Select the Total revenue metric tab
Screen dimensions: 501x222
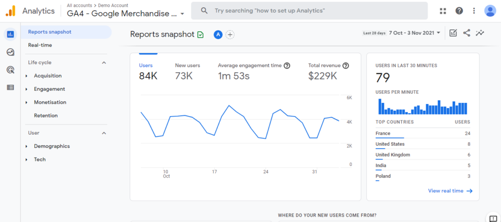[328, 71]
